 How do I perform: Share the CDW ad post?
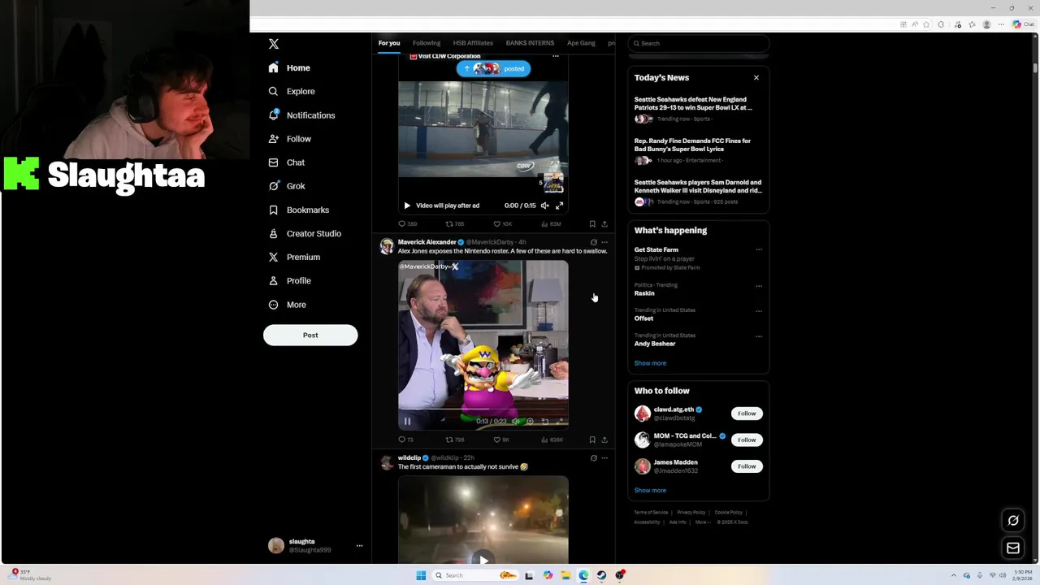604,223
